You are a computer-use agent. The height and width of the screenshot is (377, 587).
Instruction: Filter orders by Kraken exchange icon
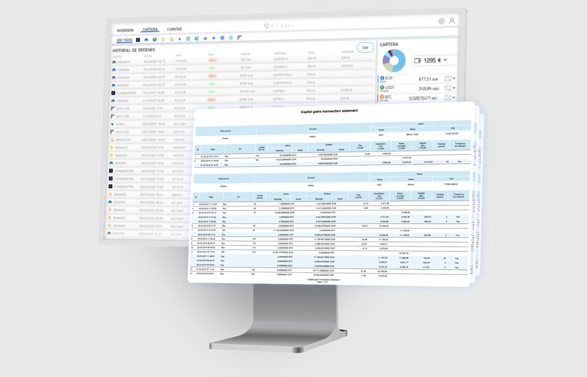[146, 40]
